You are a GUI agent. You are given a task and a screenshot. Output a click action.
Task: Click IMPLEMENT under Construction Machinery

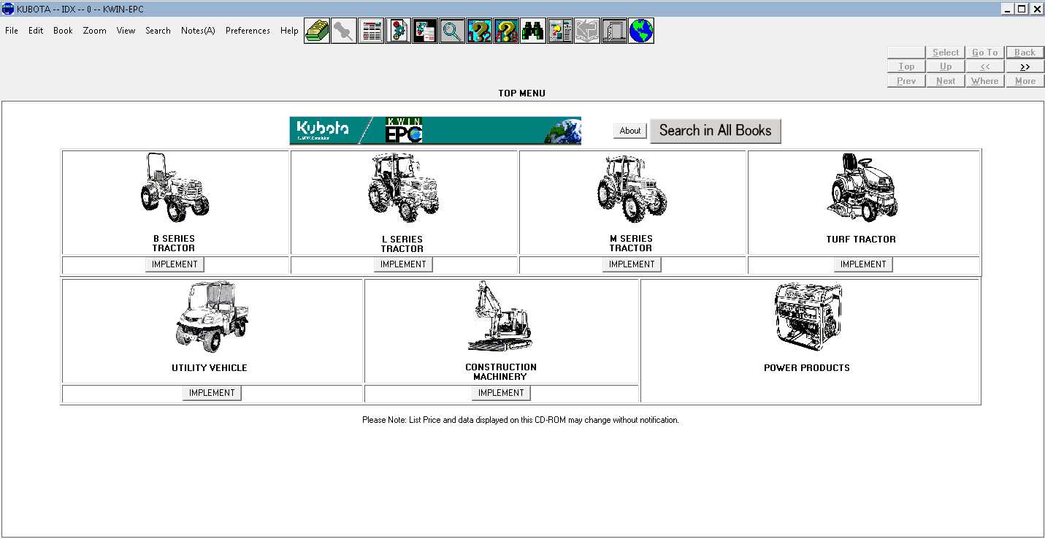[501, 393]
